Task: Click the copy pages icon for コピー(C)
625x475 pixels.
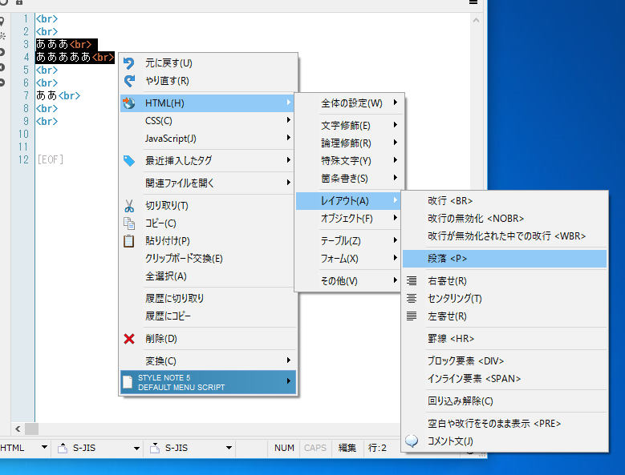Action: coord(128,223)
